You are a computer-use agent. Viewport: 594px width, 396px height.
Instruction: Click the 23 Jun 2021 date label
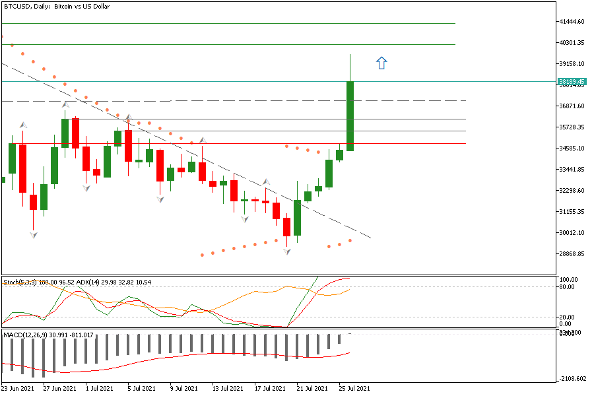pos(17,389)
